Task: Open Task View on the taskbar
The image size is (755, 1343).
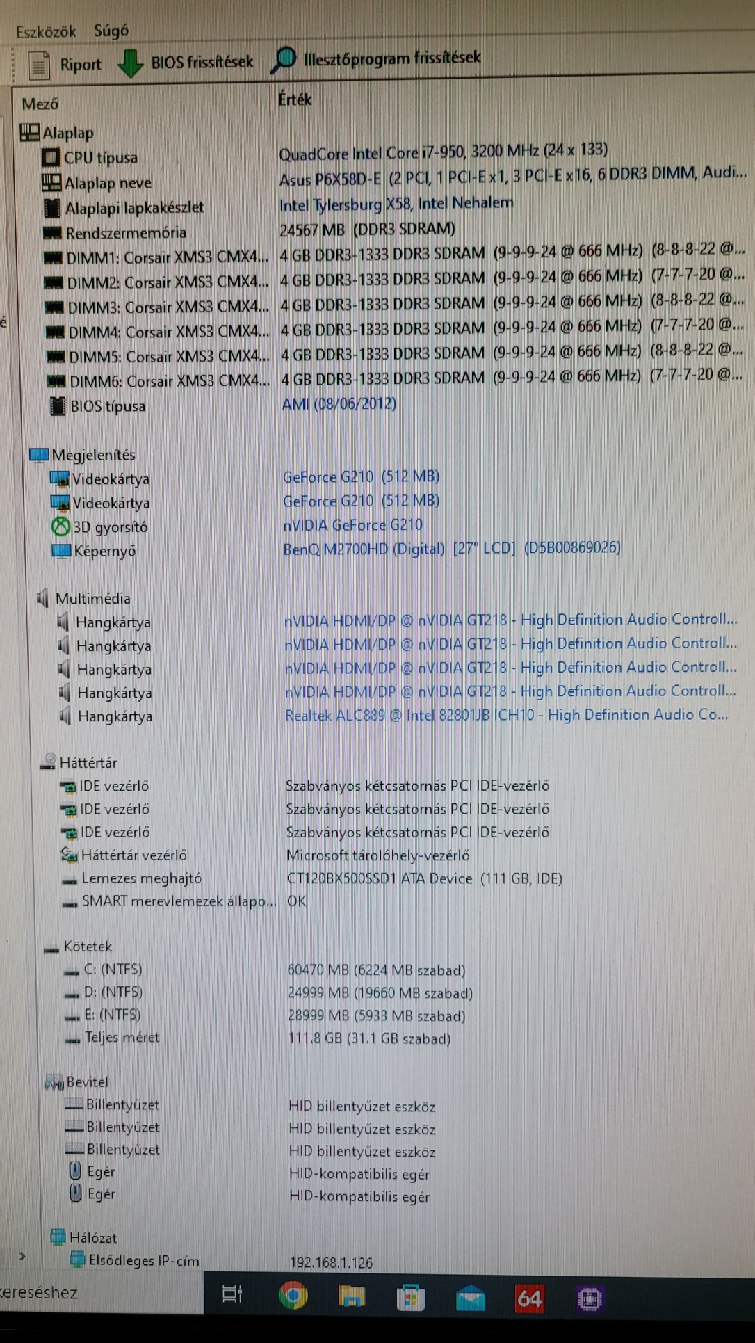Action: point(232,1294)
